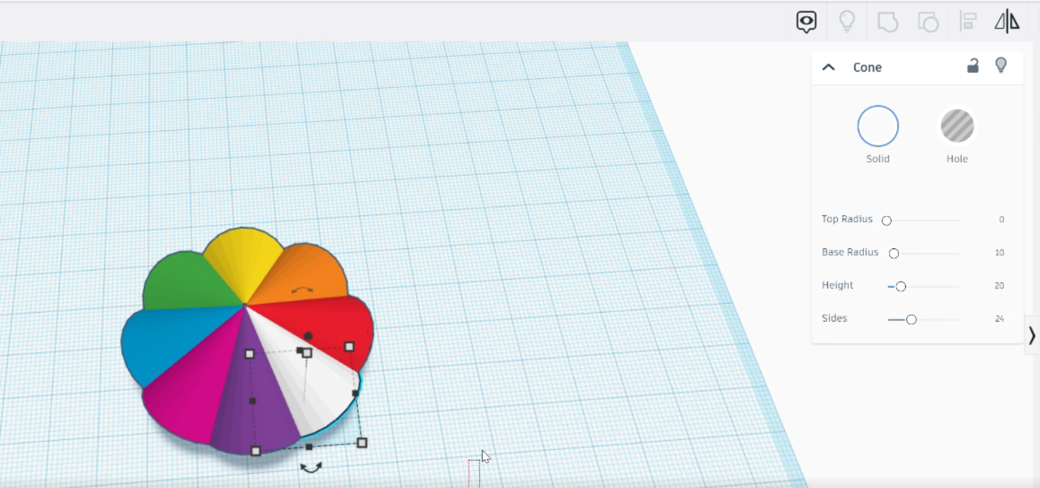Screen dimensions: 1040x488
Task: Click the Top Radius slider handle
Action: [887, 220]
